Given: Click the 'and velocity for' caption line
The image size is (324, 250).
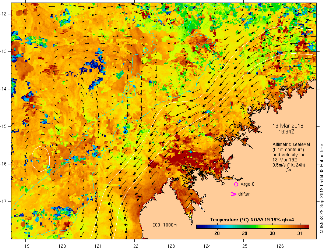Looking at the screenshot, I should [x=288, y=155].
